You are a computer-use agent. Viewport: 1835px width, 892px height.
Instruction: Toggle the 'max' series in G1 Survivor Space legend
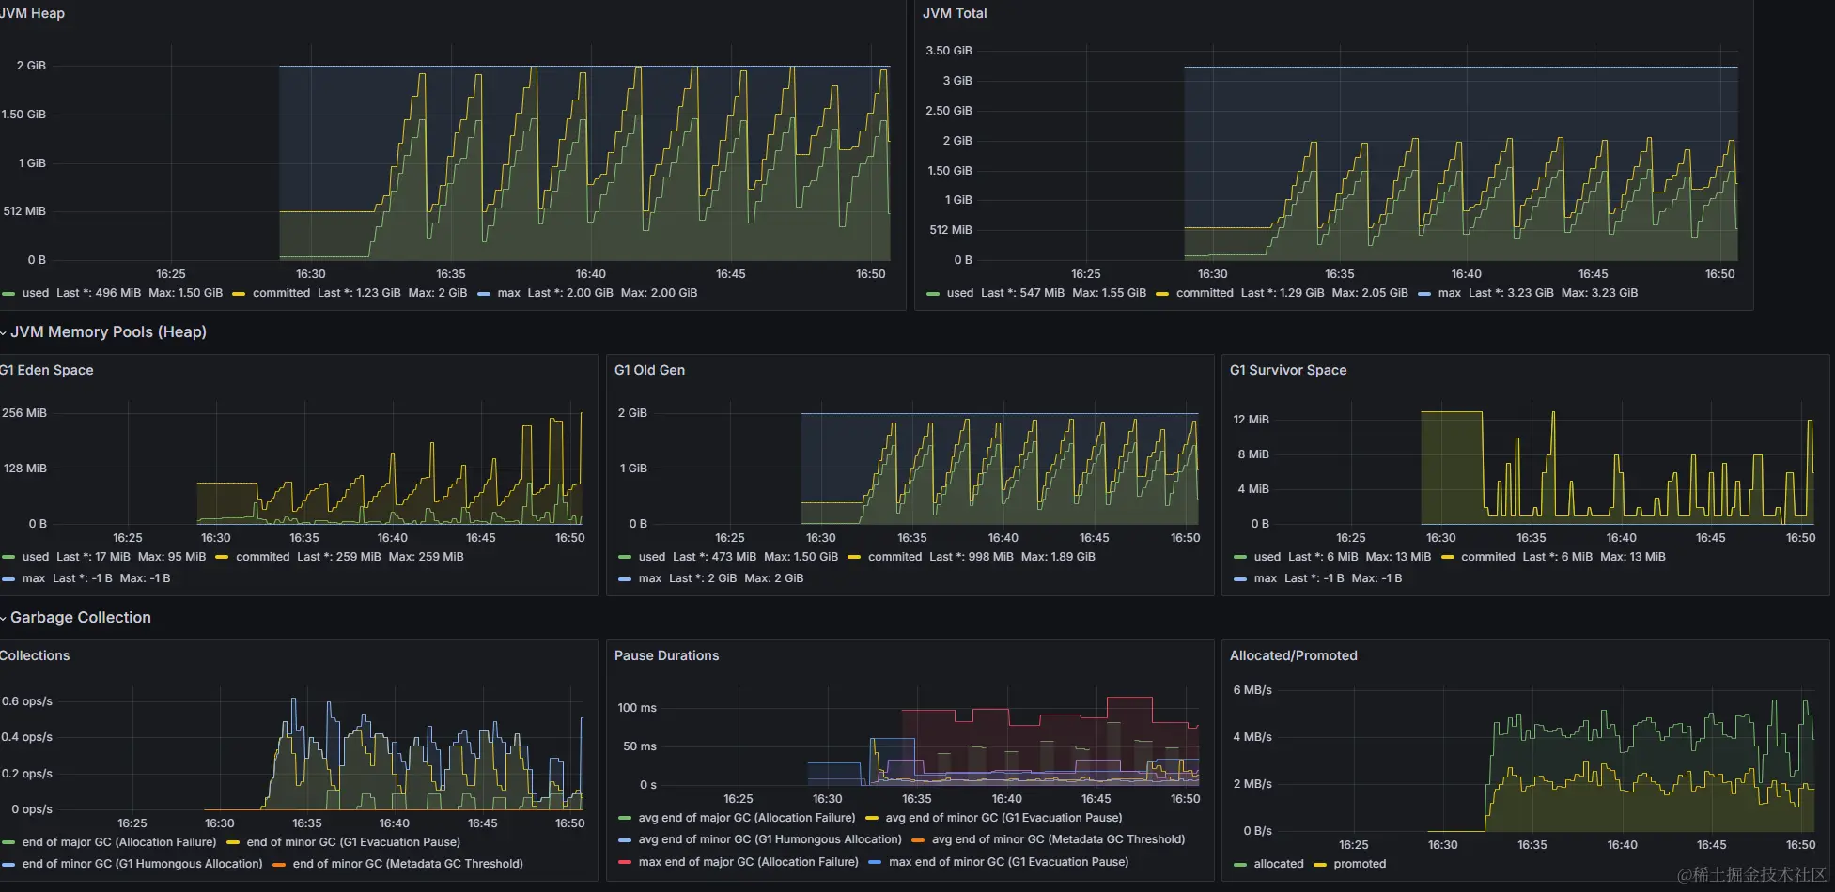[x=1266, y=578]
